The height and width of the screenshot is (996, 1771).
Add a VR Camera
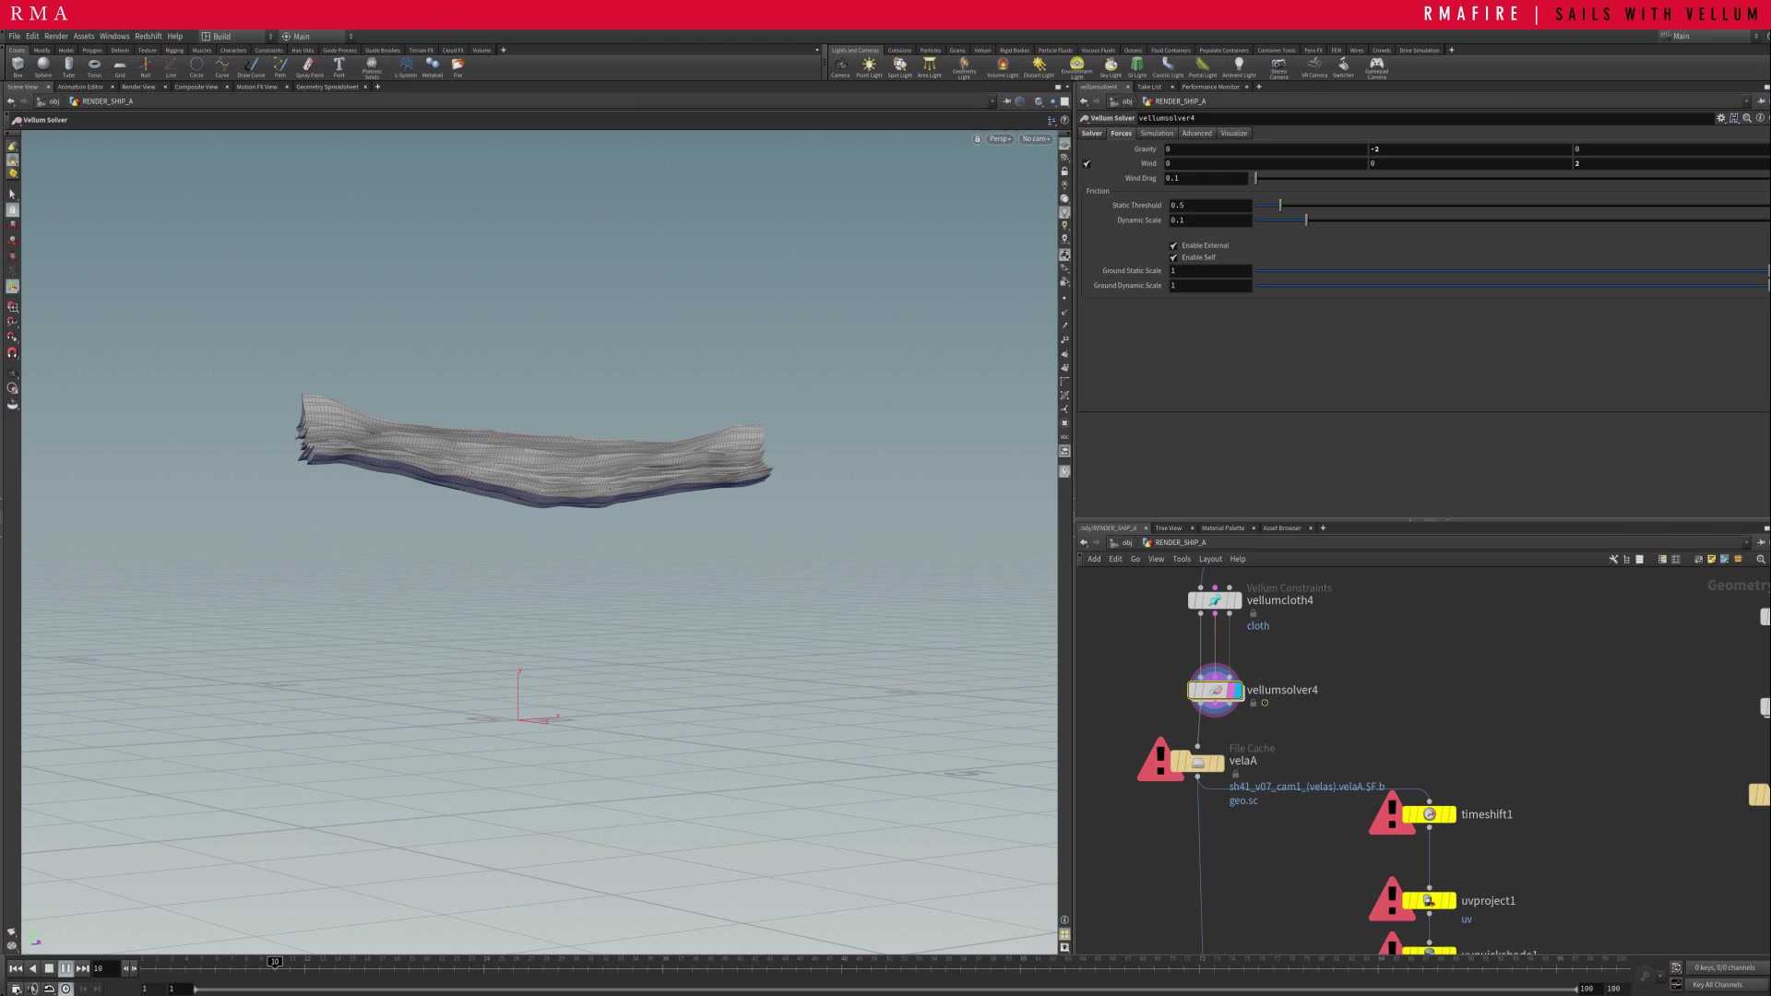(1314, 66)
